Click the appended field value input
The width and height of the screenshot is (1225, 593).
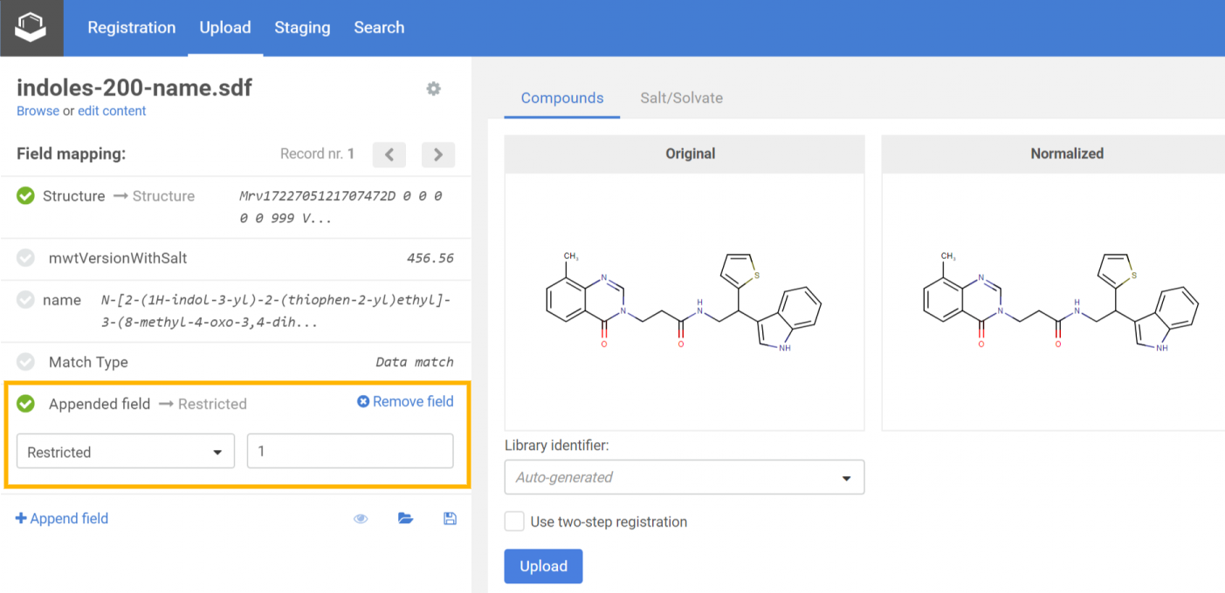[350, 452]
